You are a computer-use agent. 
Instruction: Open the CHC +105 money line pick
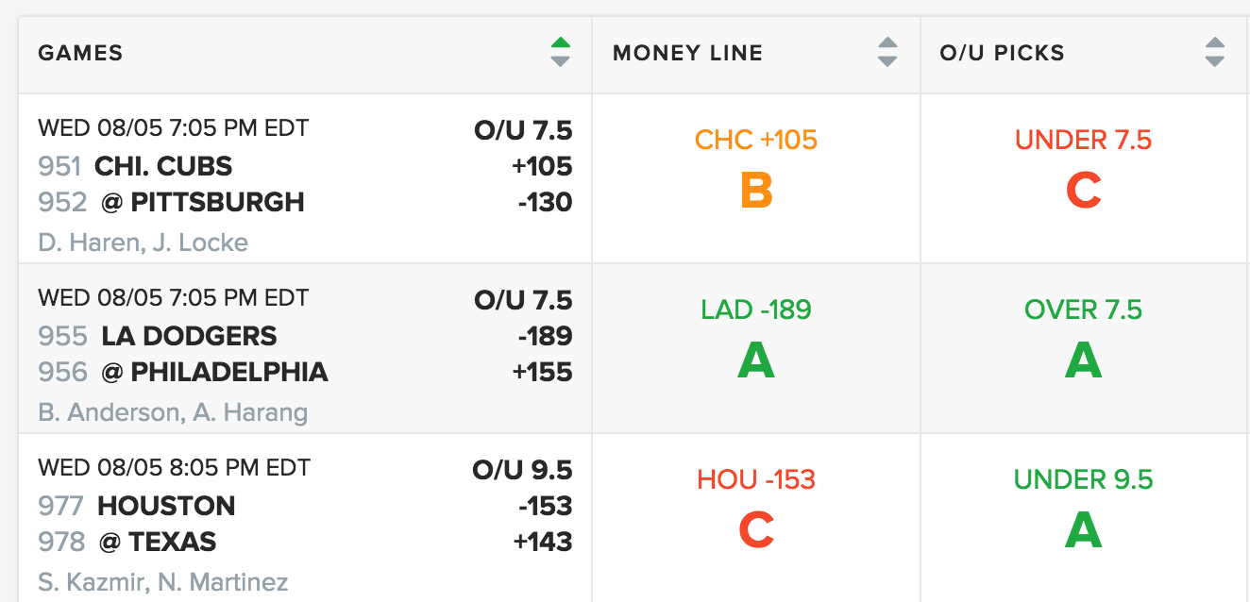756,141
